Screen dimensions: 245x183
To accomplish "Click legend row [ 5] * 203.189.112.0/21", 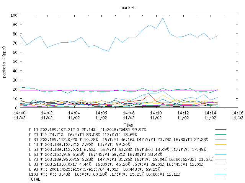I will coord(118,149).
